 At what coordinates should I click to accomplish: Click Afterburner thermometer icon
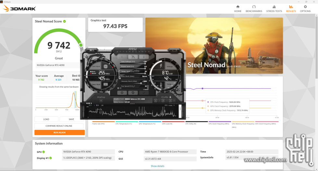[161, 85]
